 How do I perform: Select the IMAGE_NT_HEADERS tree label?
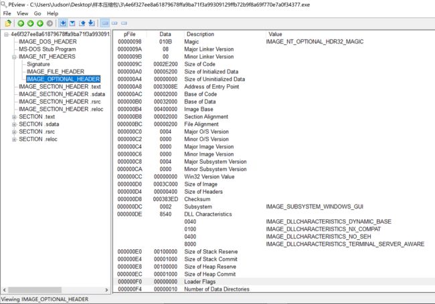47,57
